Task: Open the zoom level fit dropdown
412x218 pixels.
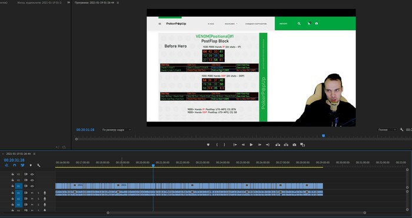Action: [x=116, y=130]
